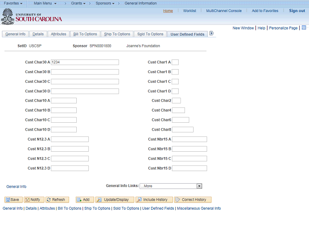The height and width of the screenshot is (232, 309).
Task: Click the Cust Char1 C input box
Action: click(x=175, y=82)
